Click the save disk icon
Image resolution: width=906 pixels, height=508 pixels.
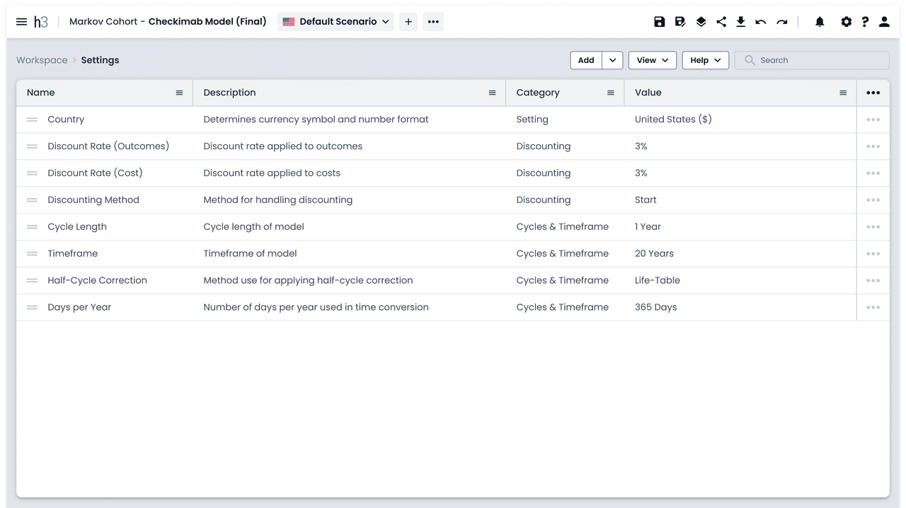coord(660,22)
